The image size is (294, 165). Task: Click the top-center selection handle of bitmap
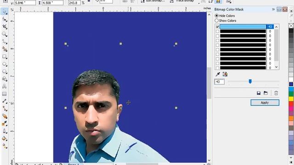pyautogui.click(x=121, y=44)
